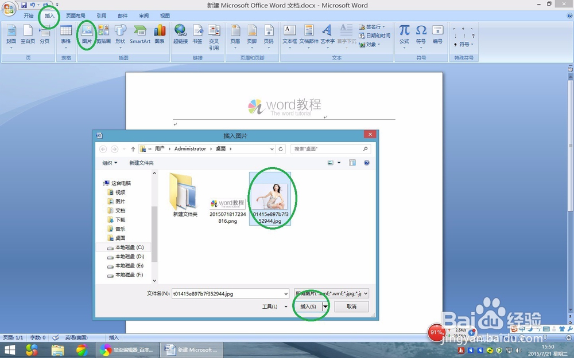
Task: Expand the file name combo box arrow
Action: pos(286,293)
